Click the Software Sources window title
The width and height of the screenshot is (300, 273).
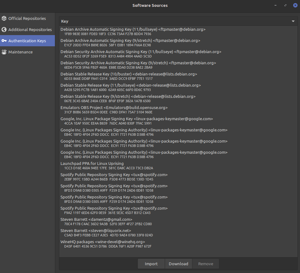click(x=150, y=5)
